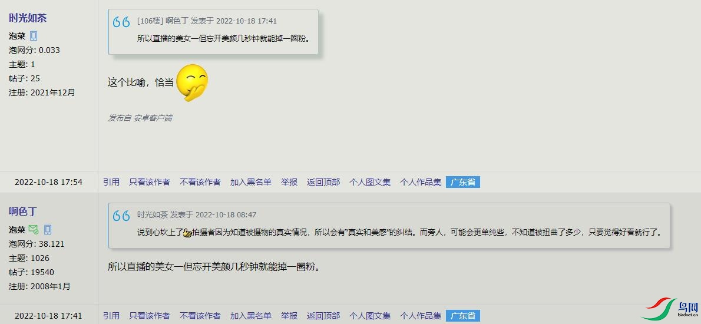Screen dimensions: 701x324
Task: Open 时光如茶's user profile
Action: pos(28,18)
